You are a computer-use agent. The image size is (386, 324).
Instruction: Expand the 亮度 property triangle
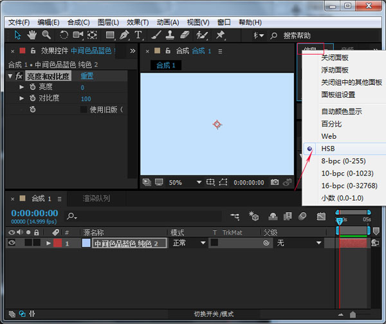22,87
